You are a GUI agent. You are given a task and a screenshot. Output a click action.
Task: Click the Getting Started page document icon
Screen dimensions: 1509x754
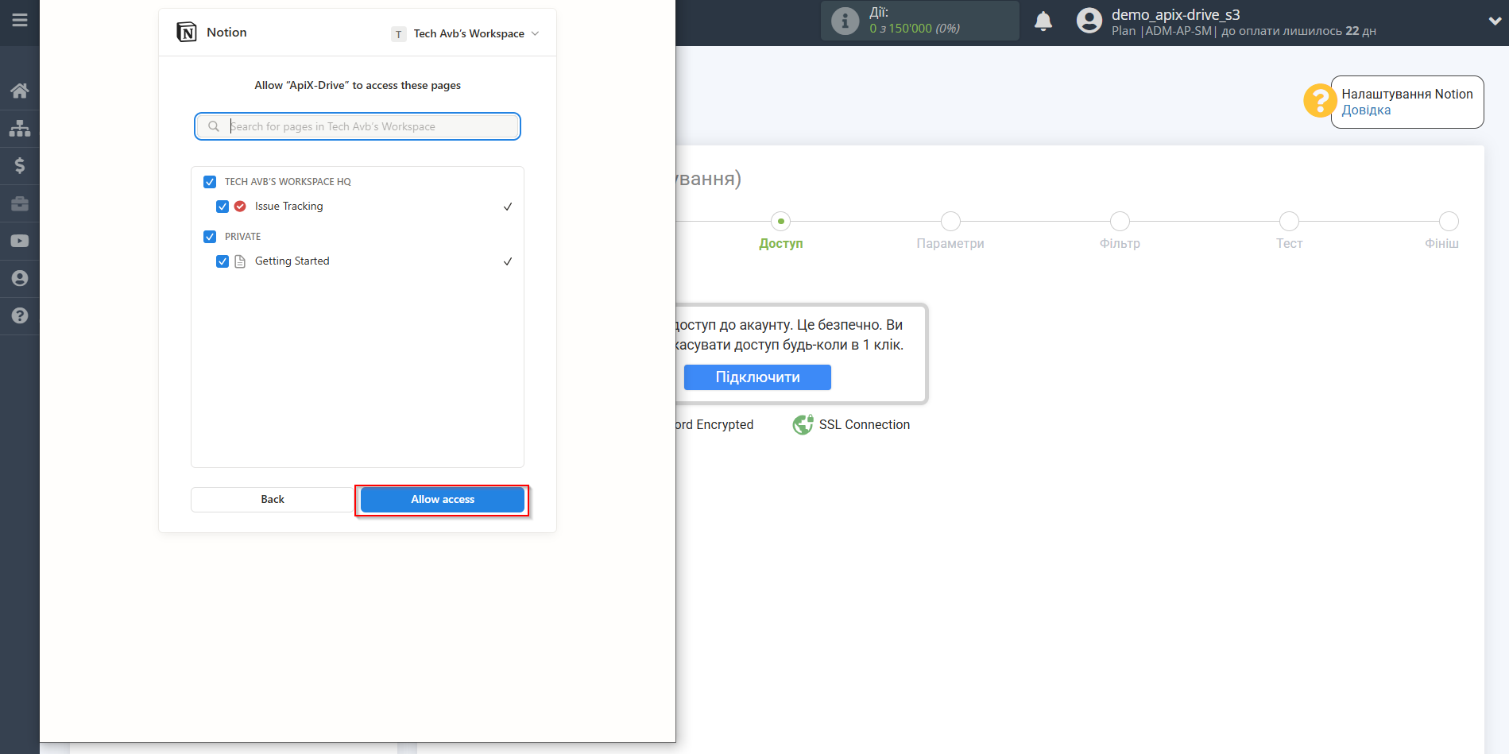[x=240, y=261]
